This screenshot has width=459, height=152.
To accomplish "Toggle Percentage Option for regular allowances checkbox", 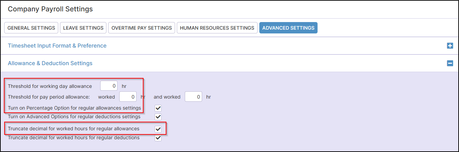I will tap(158, 108).
